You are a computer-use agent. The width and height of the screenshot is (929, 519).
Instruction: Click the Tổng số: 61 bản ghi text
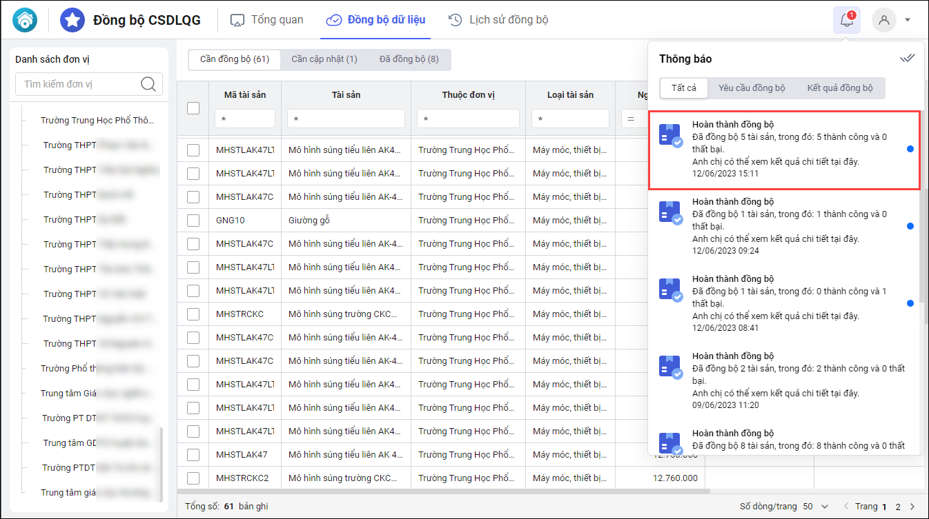coord(226,507)
